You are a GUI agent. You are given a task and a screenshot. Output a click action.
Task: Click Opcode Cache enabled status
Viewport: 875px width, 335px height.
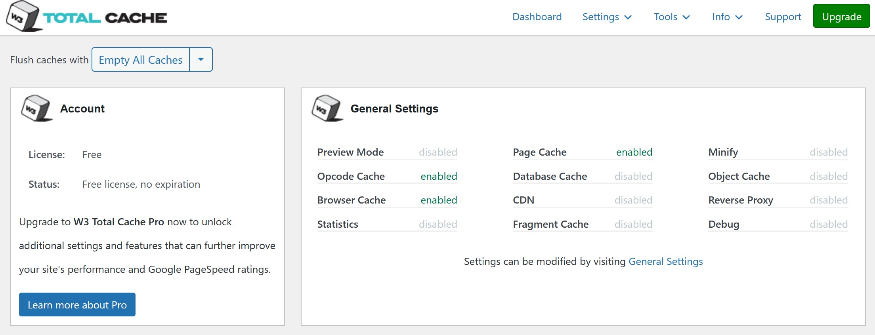[x=439, y=176]
